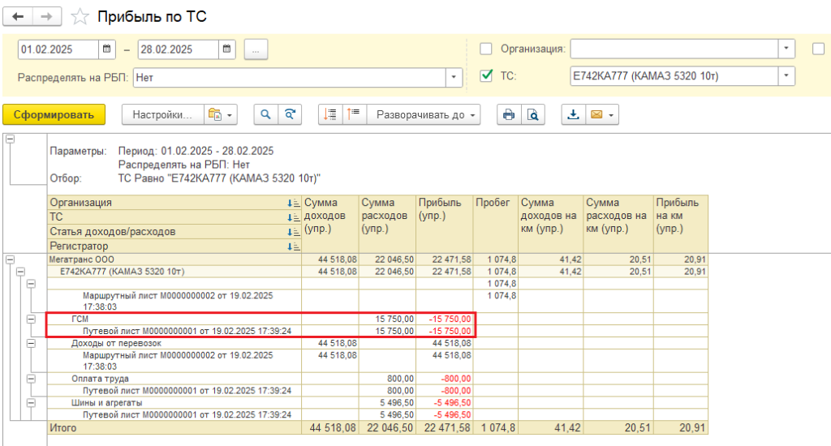Image resolution: width=831 pixels, height=446 pixels.
Task: Select the Е742КА777 (КАМАЗ 5320 10т) table row
Action: tap(377, 272)
